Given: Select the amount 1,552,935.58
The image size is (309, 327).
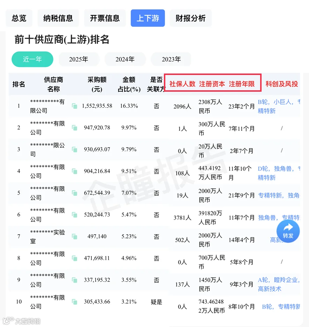Looking at the screenshot, I should pos(97,106).
